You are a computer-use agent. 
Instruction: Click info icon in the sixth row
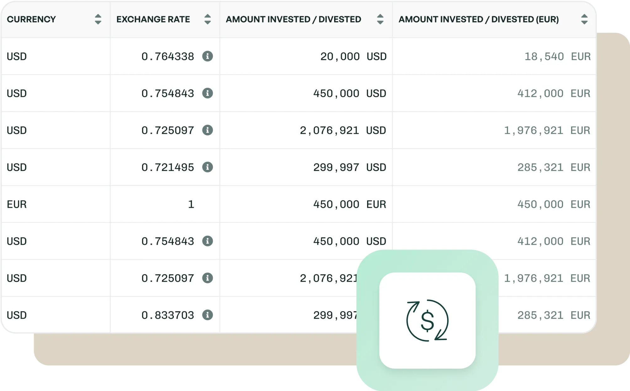point(207,241)
